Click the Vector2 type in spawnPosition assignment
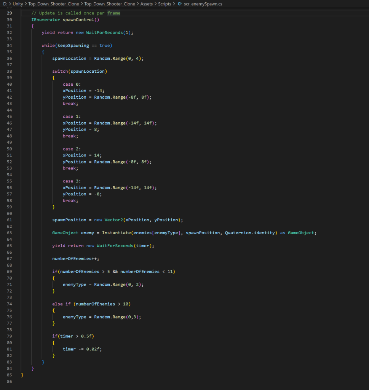The height and width of the screenshot is (390, 369). 116,220
